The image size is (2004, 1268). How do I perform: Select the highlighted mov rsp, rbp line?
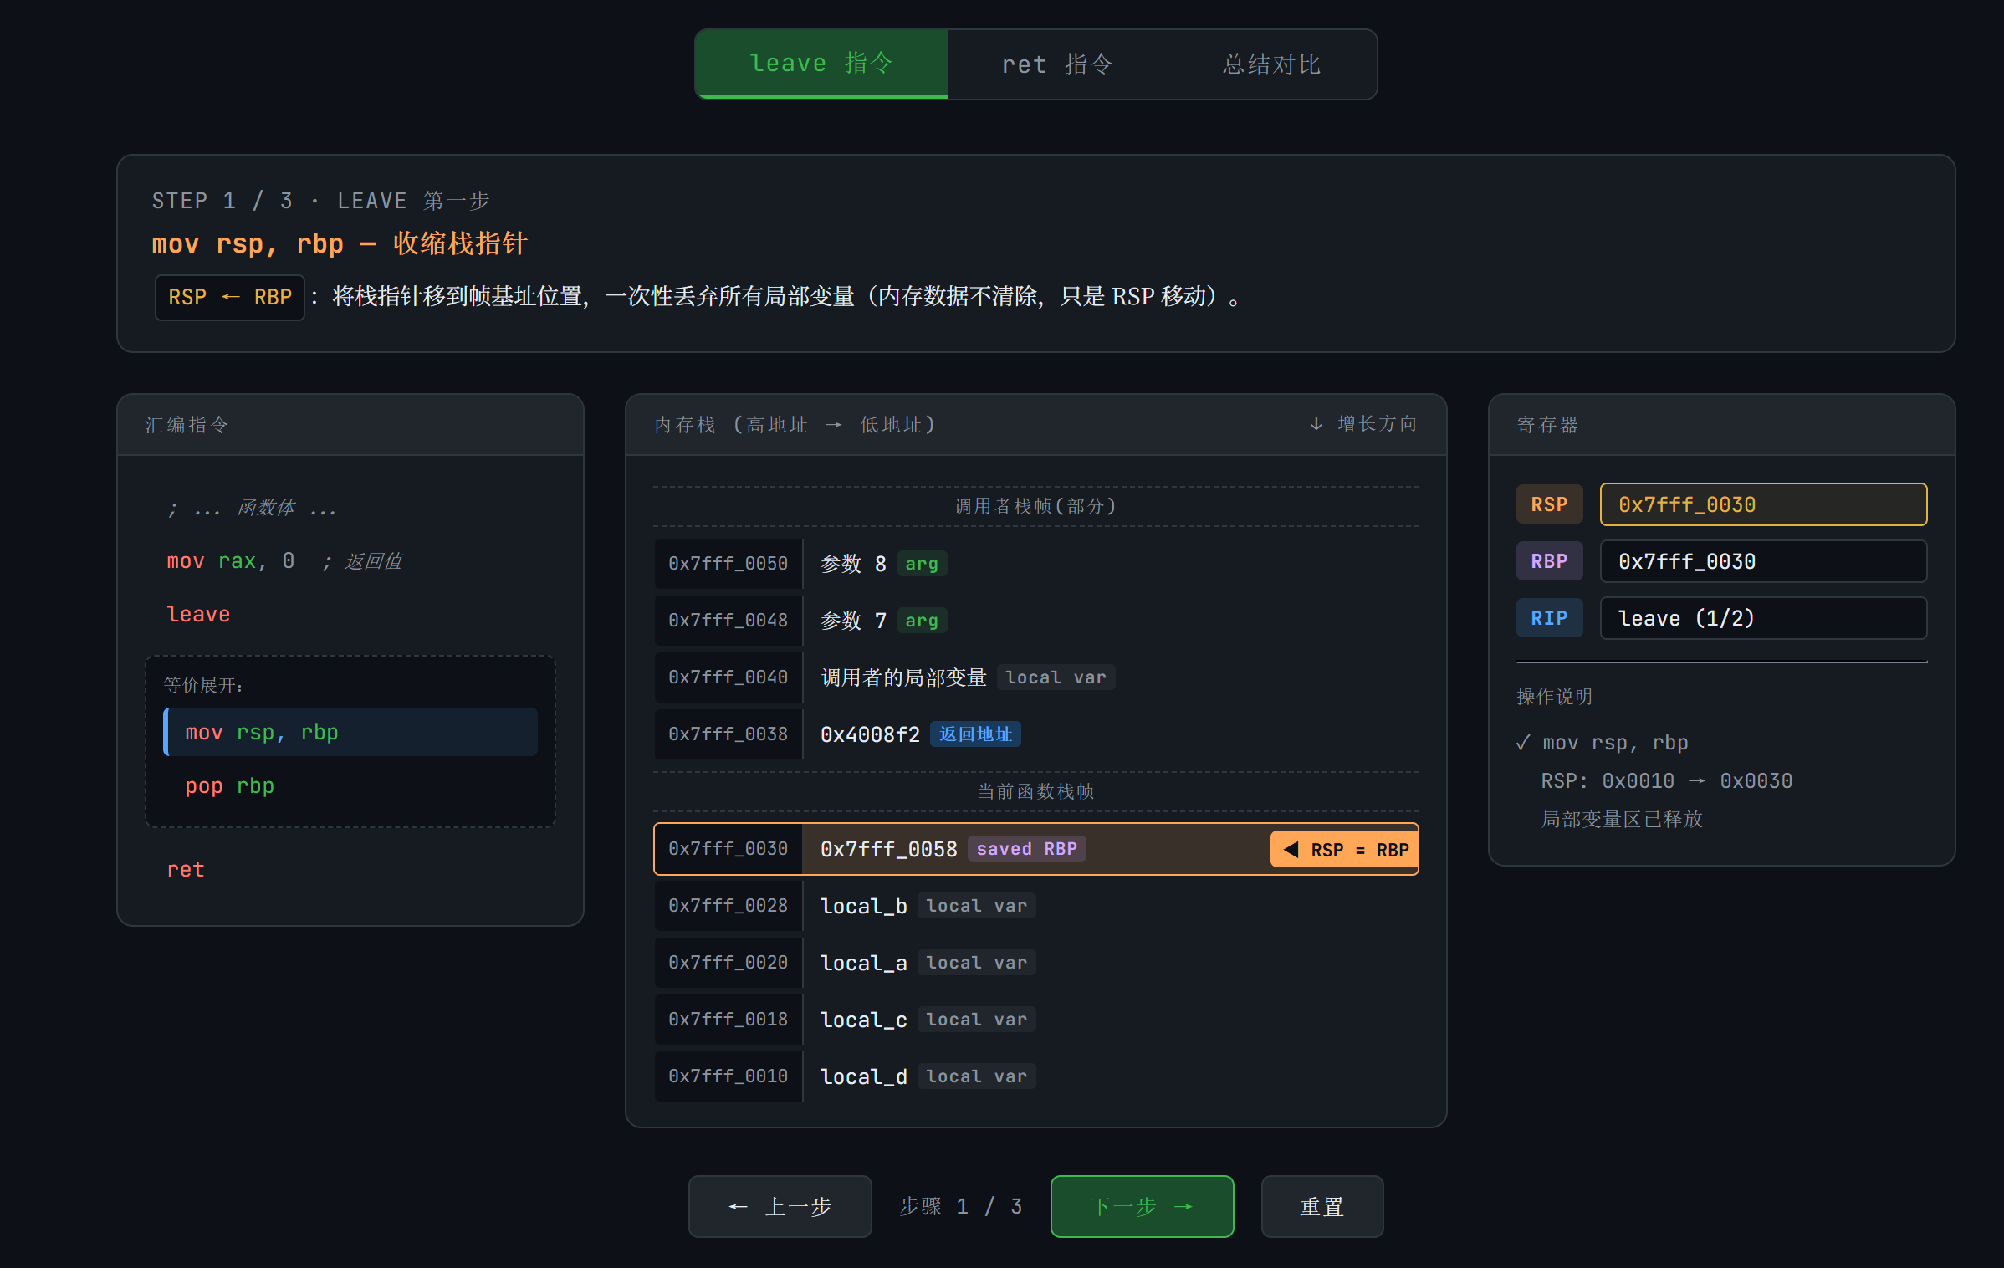tap(350, 732)
